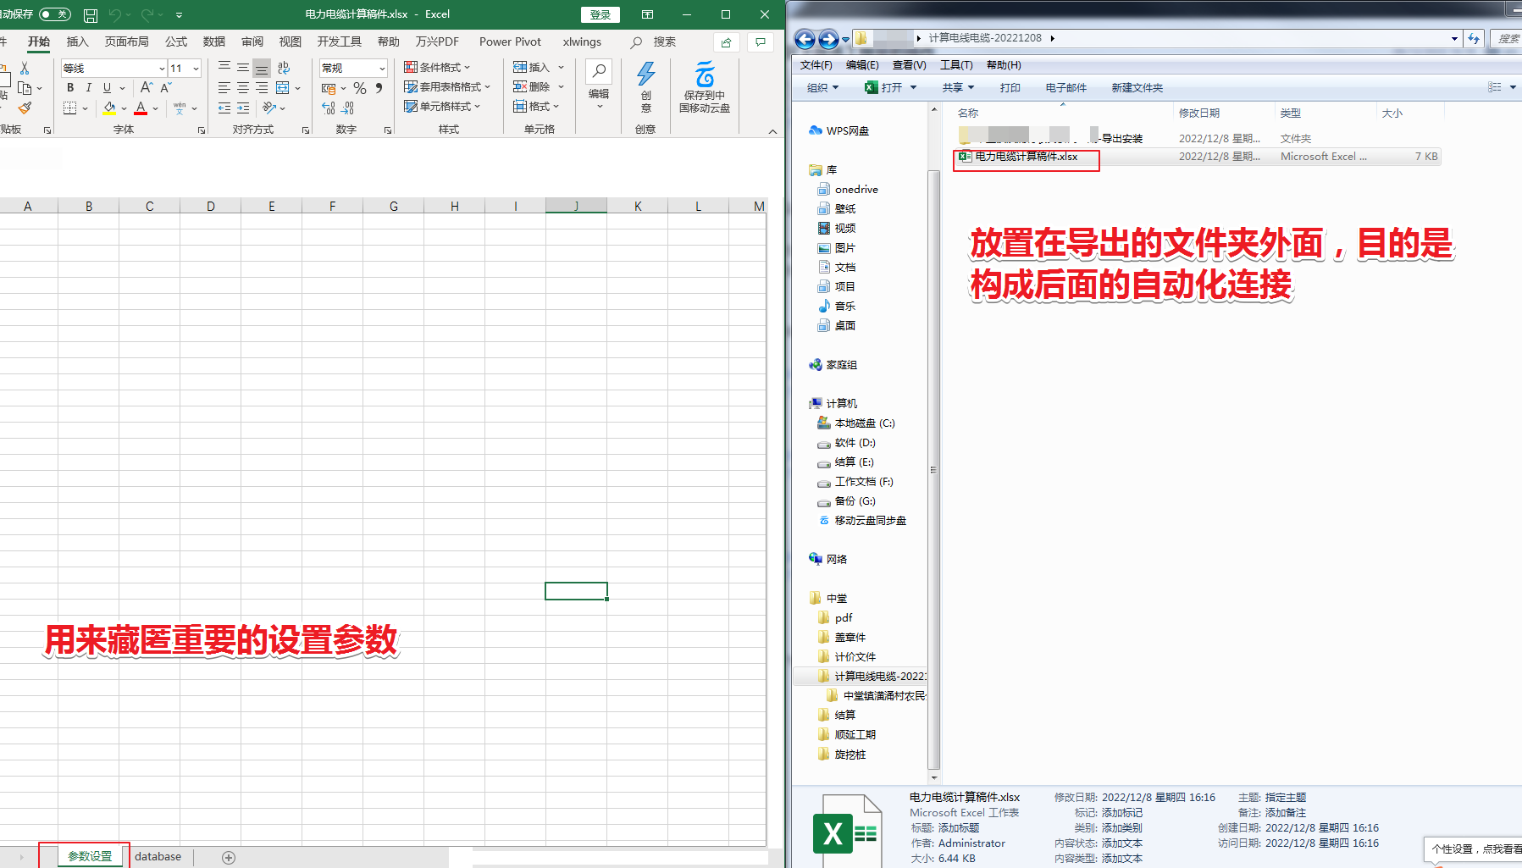Screen dimensions: 1522x868
Task: Click the Top Align icon
Action: coord(224,68)
